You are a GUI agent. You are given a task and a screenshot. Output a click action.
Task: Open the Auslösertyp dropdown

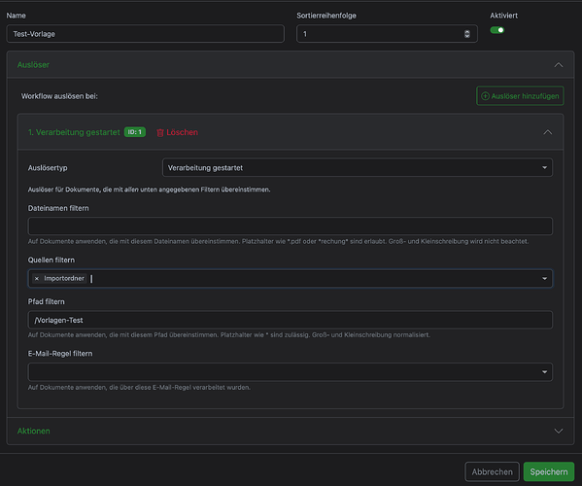click(x=357, y=168)
